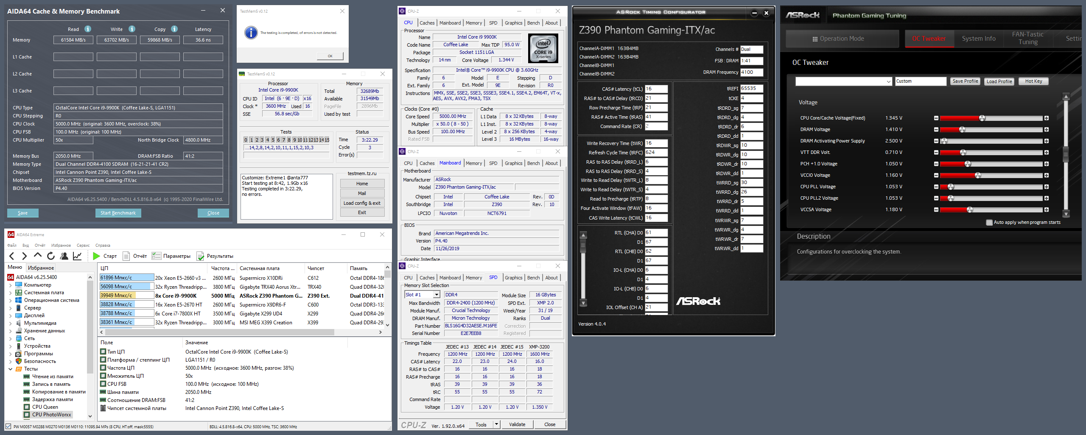Image resolution: width=1086 pixels, height=435 pixels.
Task: Toggle test 7 in TestMem5 Tests
Action: point(283,139)
